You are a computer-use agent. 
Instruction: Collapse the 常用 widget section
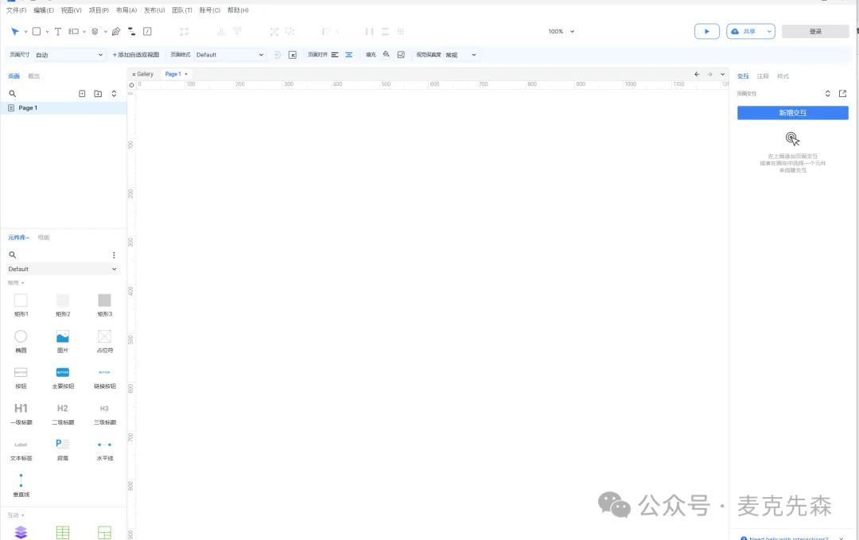[x=16, y=283]
